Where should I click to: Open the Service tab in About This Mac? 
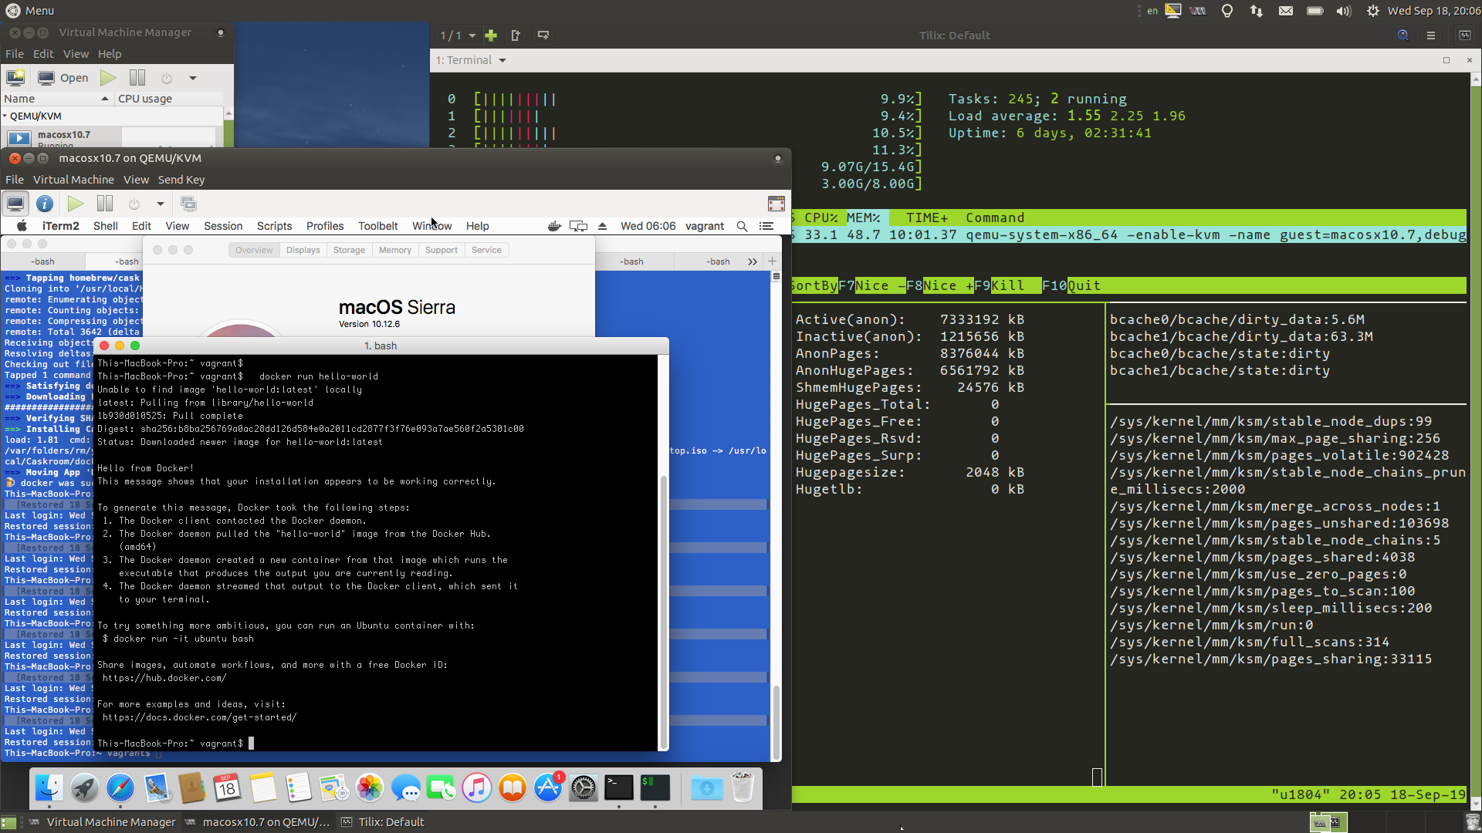486,250
